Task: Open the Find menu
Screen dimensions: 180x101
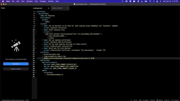Action: point(36,1)
